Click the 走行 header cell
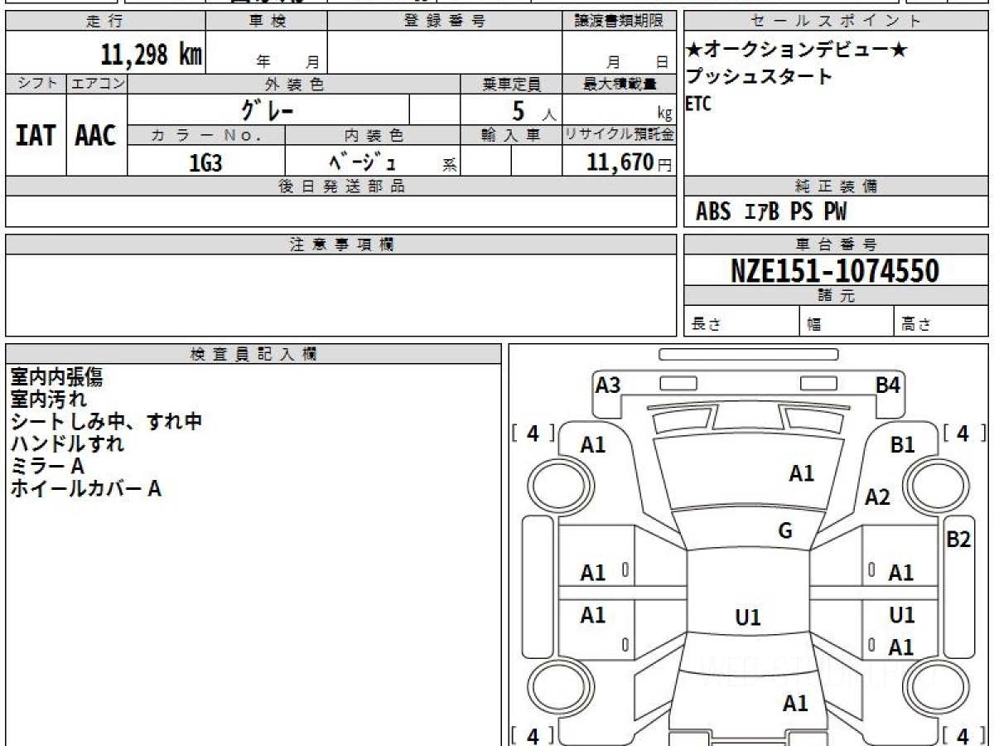Viewport: 994px width, 746px height. pyautogui.click(x=104, y=22)
